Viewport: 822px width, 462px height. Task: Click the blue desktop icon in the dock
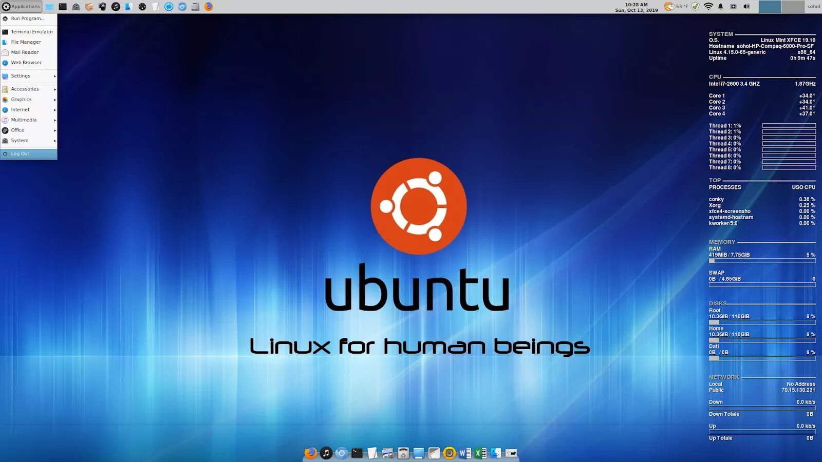(419, 453)
